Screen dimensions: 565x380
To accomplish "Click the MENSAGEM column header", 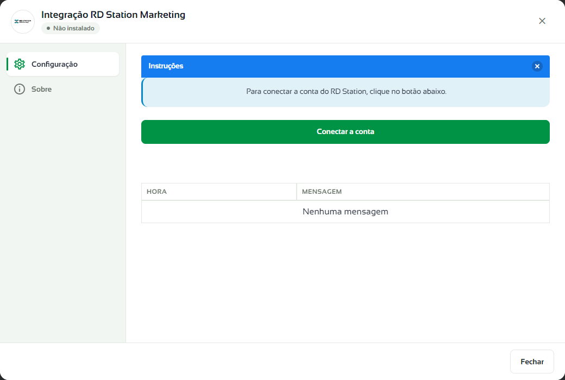I will click(423, 192).
